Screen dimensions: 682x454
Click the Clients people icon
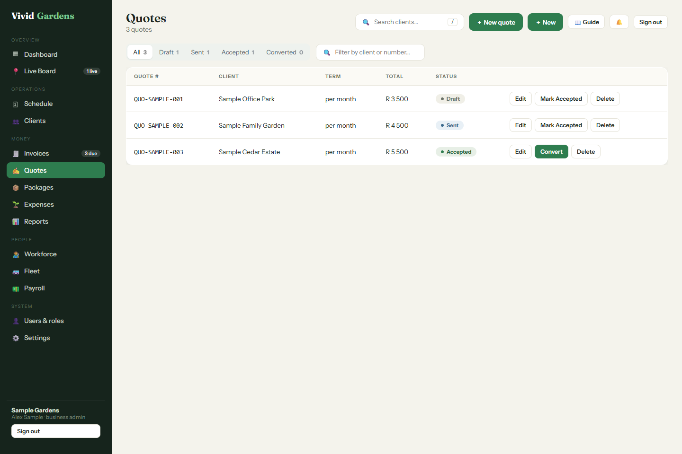[16, 121]
